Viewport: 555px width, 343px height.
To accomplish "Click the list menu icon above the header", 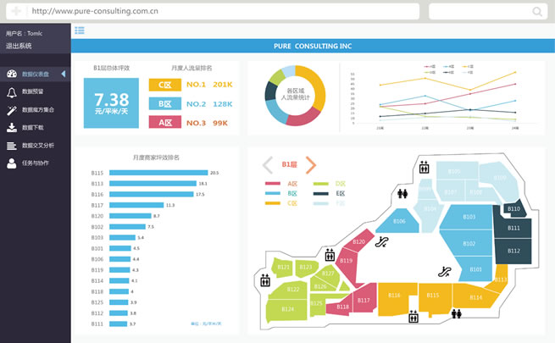I will click(79, 30).
